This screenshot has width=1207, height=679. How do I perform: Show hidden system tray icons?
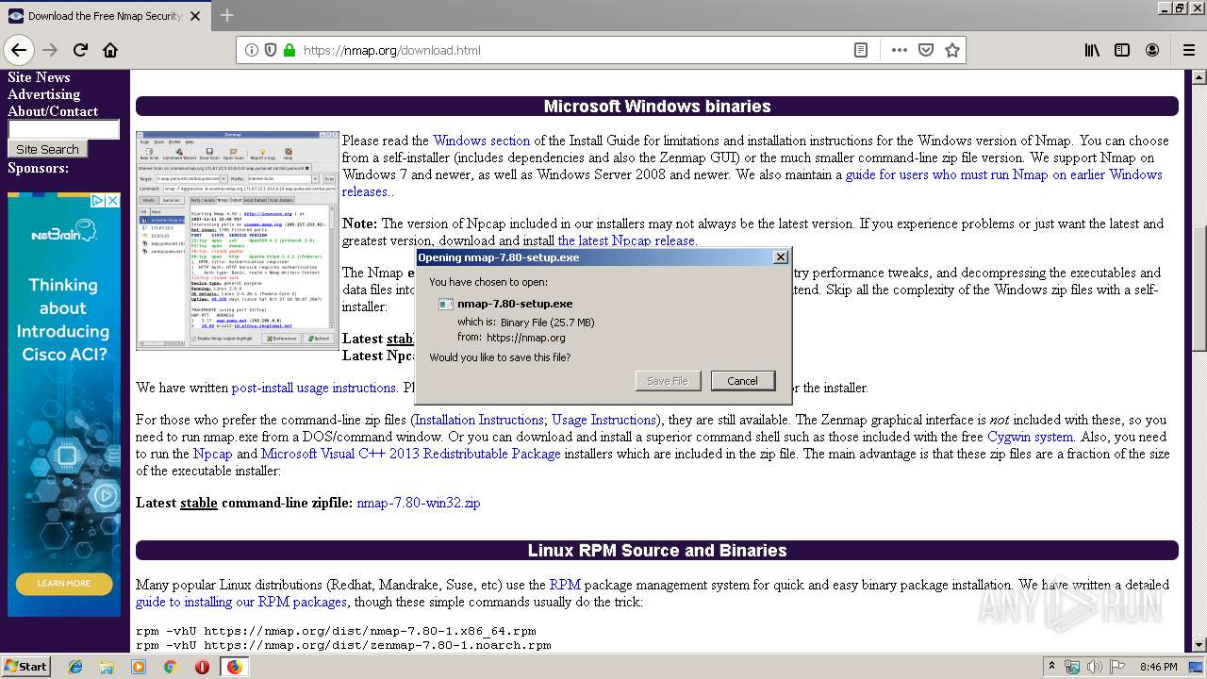1051,667
